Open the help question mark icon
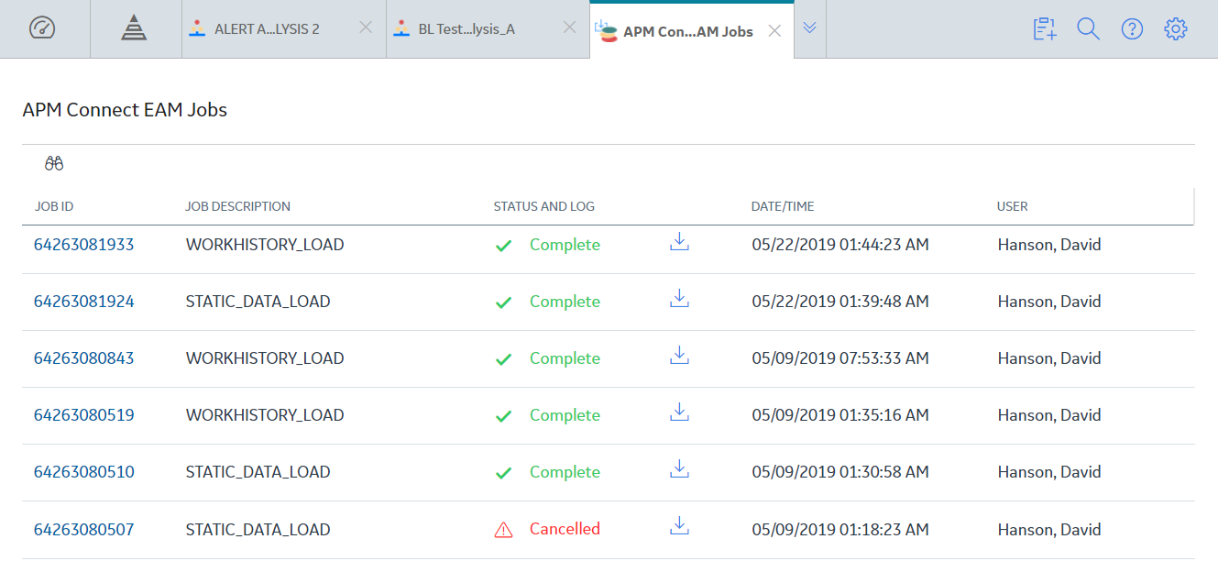The width and height of the screenshot is (1218, 561). pyautogui.click(x=1132, y=29)
